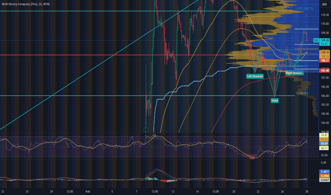
Task: Click the 108.27 red price label
Action: [x=325, y=61]
